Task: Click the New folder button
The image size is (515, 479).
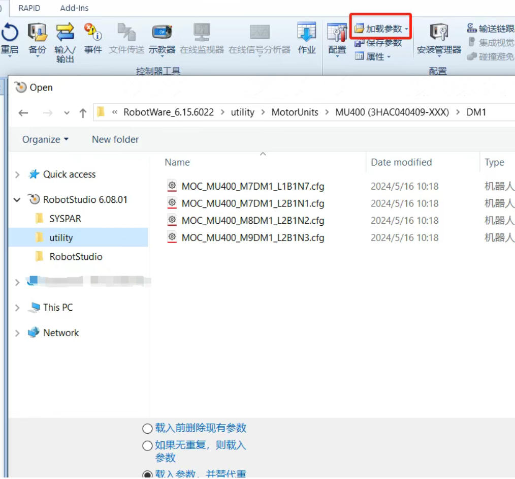Action: [x=115, y=139]
